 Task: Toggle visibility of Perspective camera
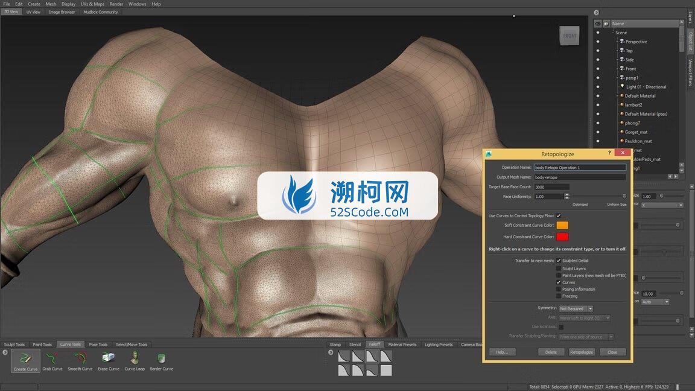(597, 42)
